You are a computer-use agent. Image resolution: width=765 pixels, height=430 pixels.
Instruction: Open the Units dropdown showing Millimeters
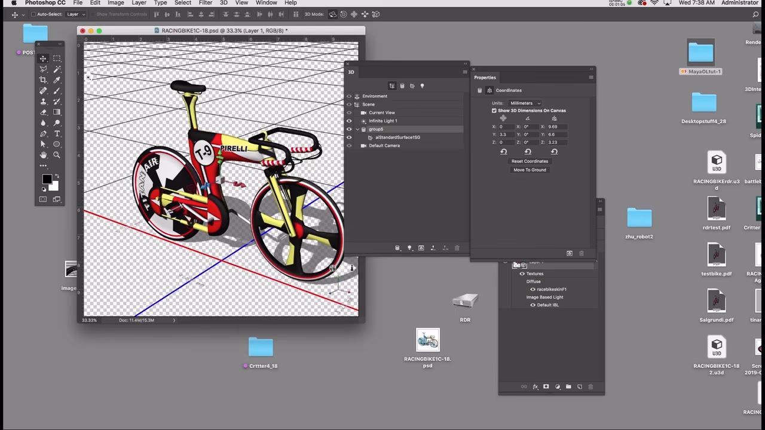[524, 103]
